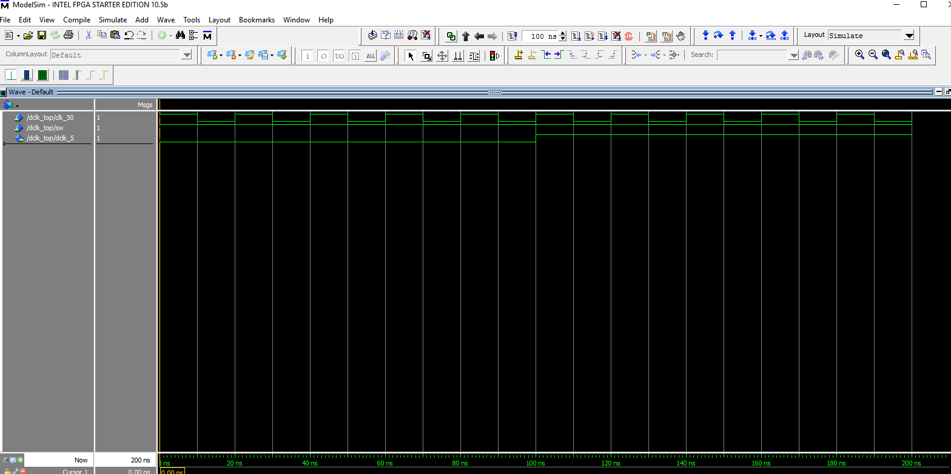Click the Restart simulation icon
The width and height of the screenshot is (951, 474).
512,36
